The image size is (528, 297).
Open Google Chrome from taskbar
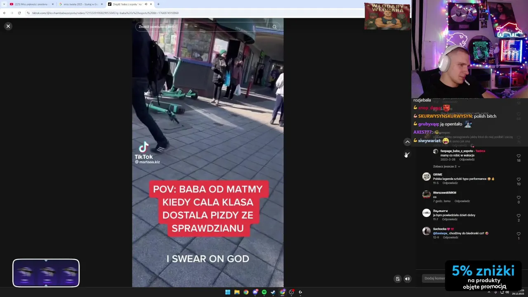246,292
